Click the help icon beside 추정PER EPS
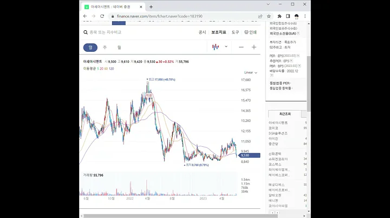The image size is (390, 218). 291,60
